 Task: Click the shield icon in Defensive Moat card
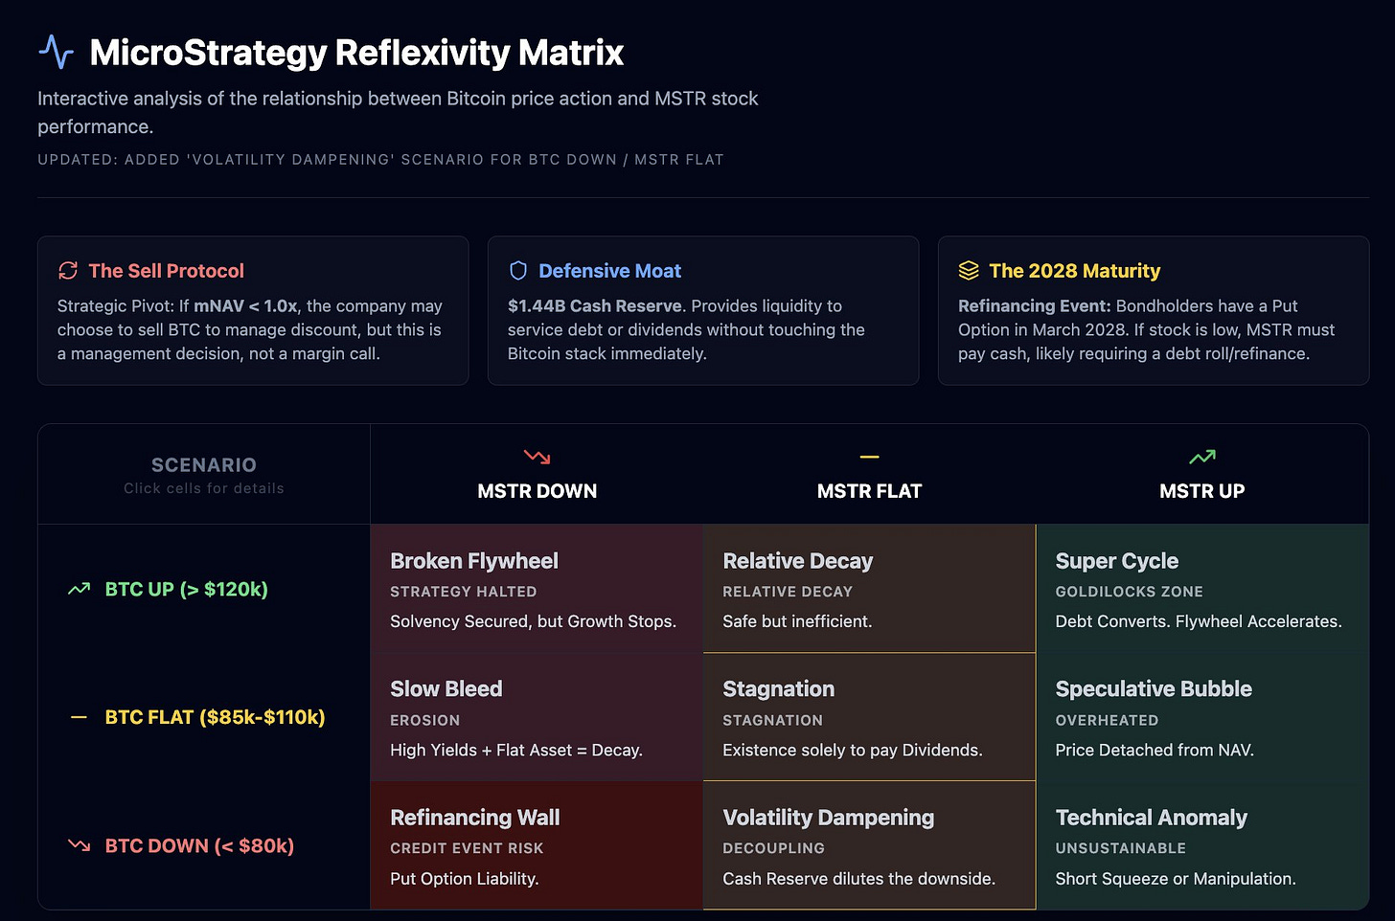[x=518, y=271]
